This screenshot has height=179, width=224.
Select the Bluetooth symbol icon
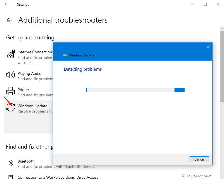coord(11,163)
